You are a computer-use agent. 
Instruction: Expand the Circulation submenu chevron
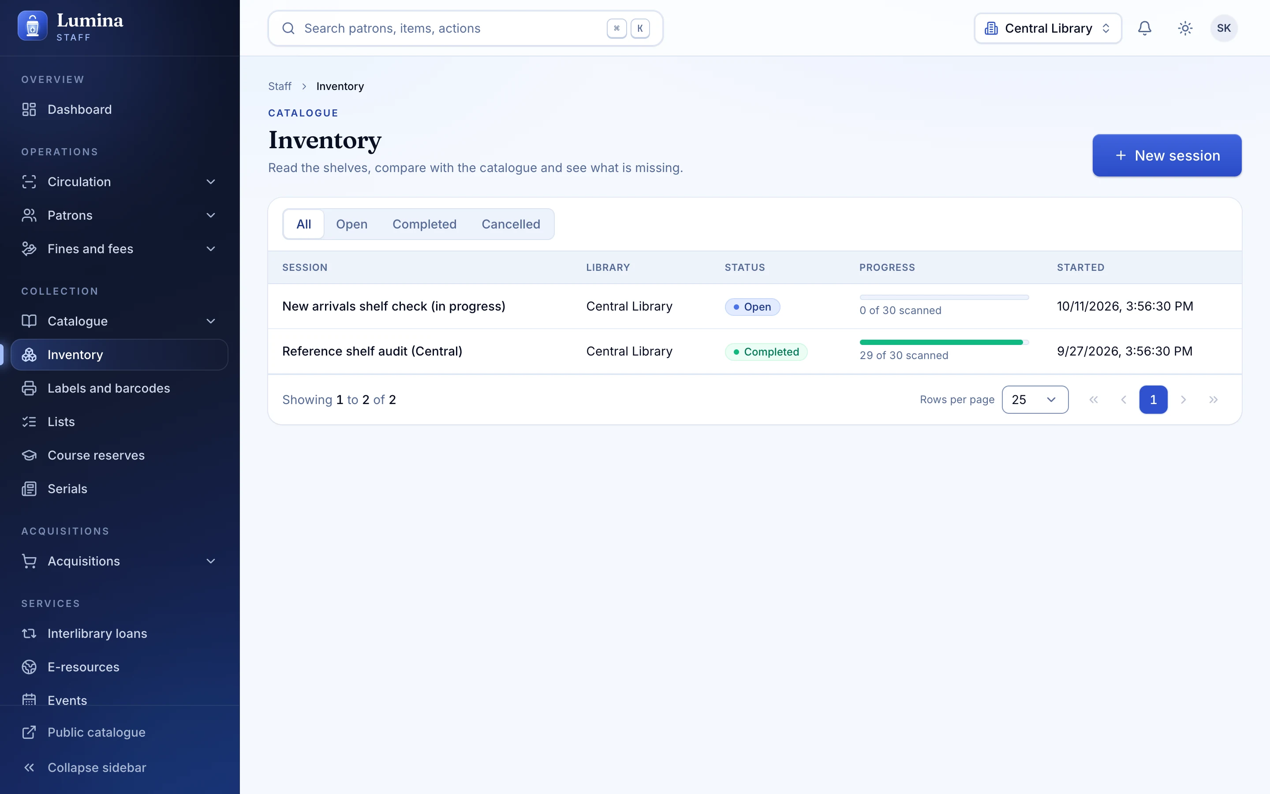click(211, 182)
